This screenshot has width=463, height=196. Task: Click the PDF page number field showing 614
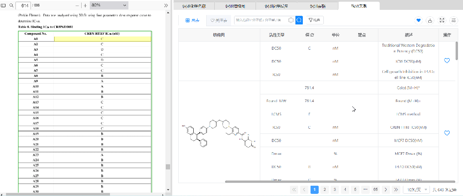click(x=23, y=5)
